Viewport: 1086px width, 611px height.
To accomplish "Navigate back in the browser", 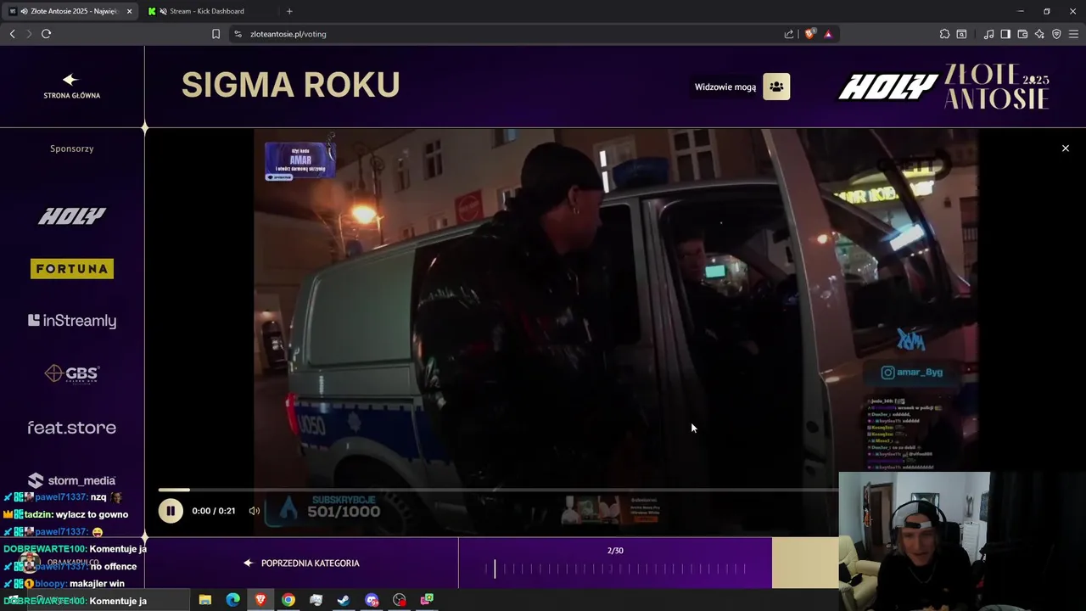I will click(12, 34).
